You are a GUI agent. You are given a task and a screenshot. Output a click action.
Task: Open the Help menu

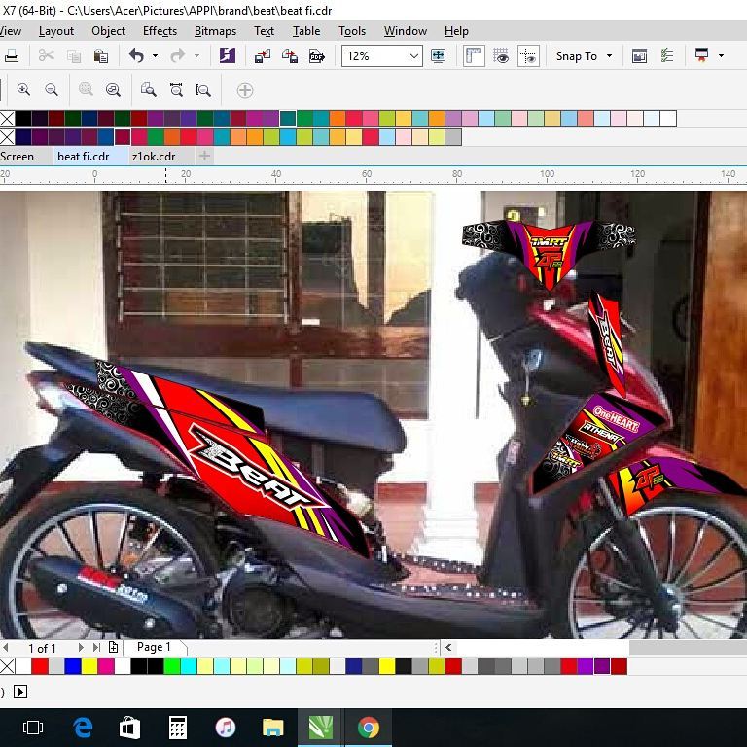pos(456,31)
